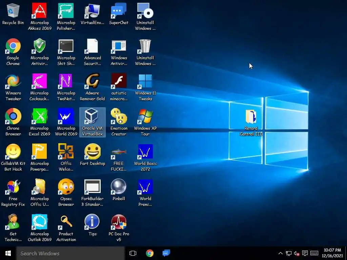This screenshot has width=347, height=260.
Task: Click the muted volume tray icon
Action: coord(297,253)
